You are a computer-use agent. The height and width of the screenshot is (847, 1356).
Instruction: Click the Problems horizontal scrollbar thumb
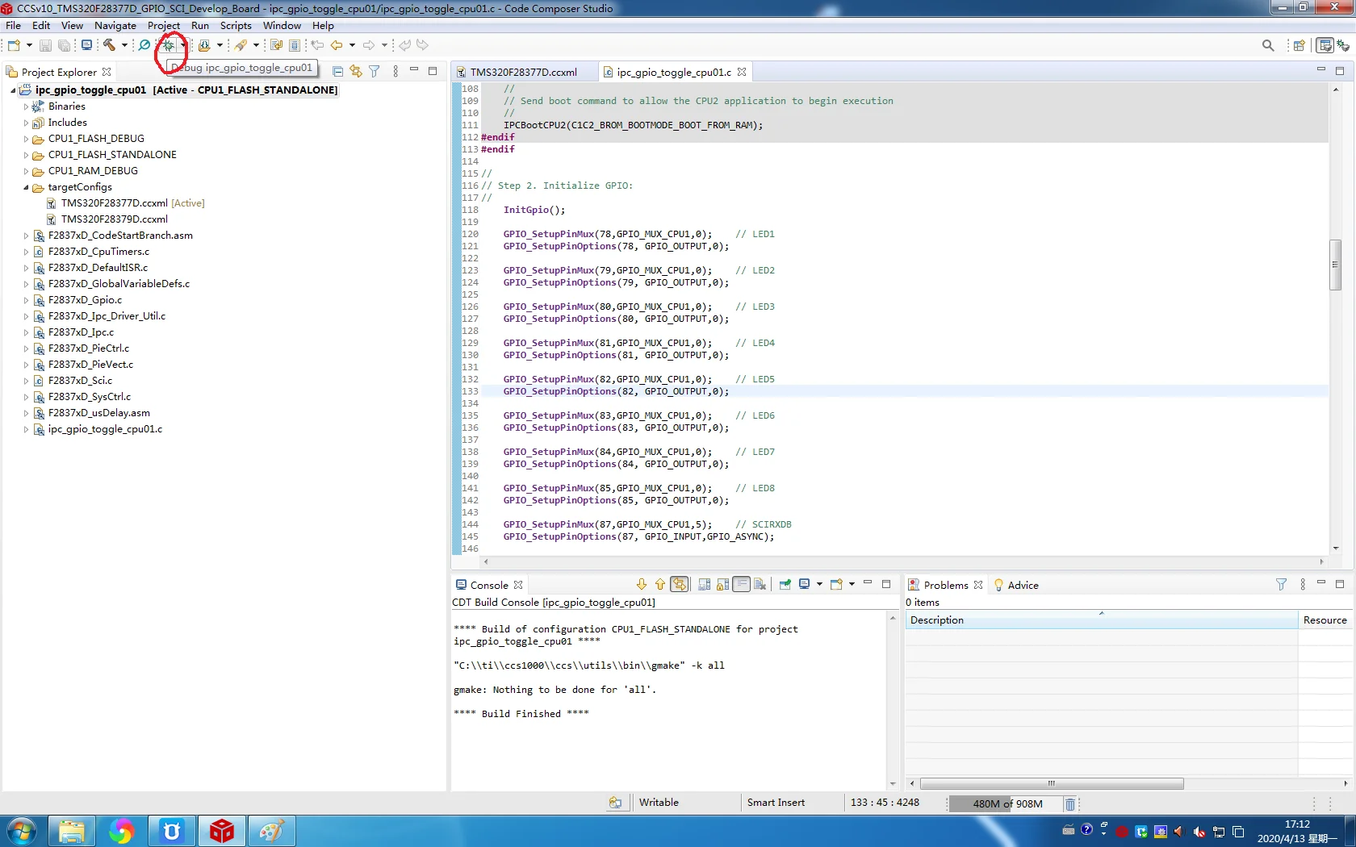[1052, 783]
